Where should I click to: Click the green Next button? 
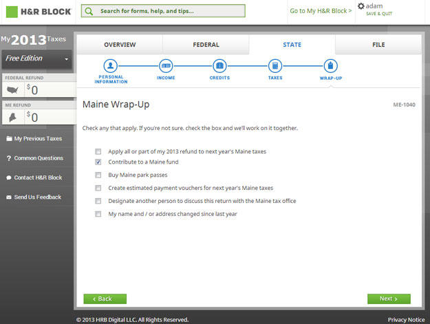pos(389,299)
